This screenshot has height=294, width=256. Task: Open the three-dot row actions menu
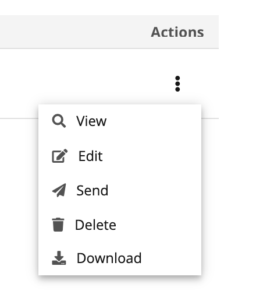click(177, 83)
